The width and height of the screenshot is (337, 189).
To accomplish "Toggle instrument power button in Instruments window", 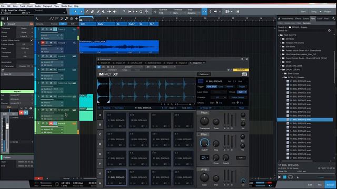I will point(99,67).
